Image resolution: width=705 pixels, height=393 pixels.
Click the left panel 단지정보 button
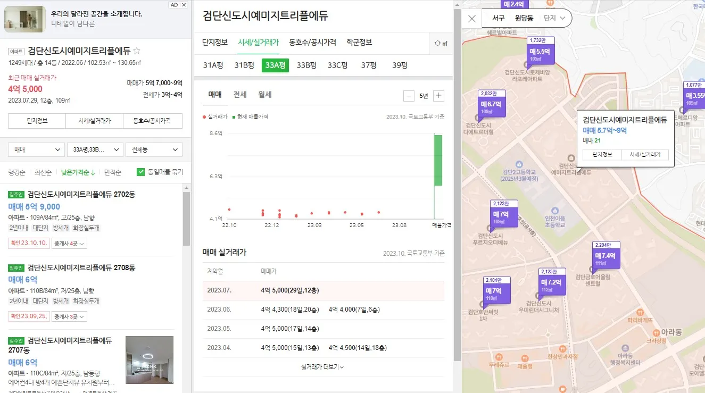[37, 121]
